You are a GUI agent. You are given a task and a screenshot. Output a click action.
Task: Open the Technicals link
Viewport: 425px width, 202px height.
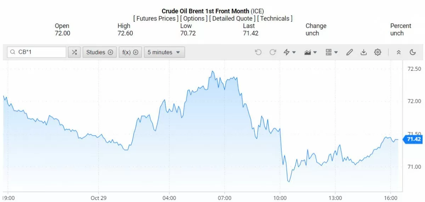tap(275, 18)
